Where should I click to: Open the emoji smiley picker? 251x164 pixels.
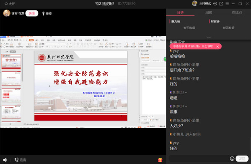(x=232, y=159)
